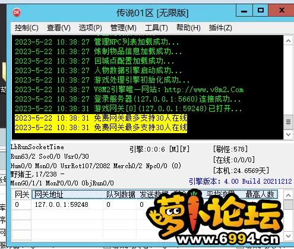Click log line 管理NPC列表加载成功
Screen dimensions: 294x249
click(97, 42)
